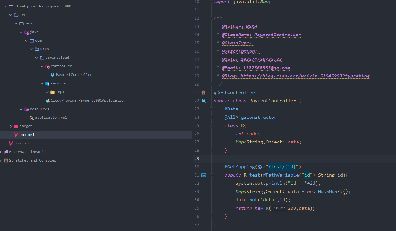
Task: Collapse the src folder chevron
Action: [x=11, y=15]
